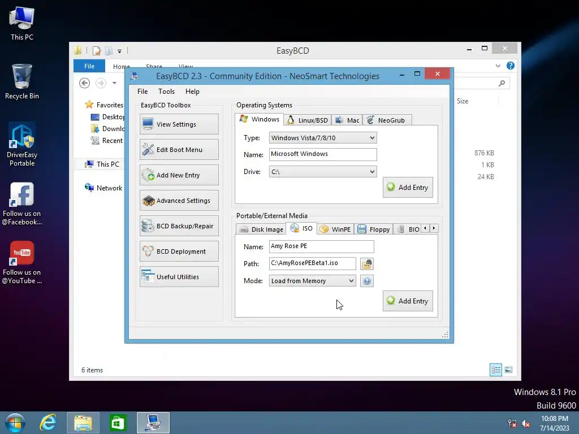Click EasyBCD title bar app icon

135,76
